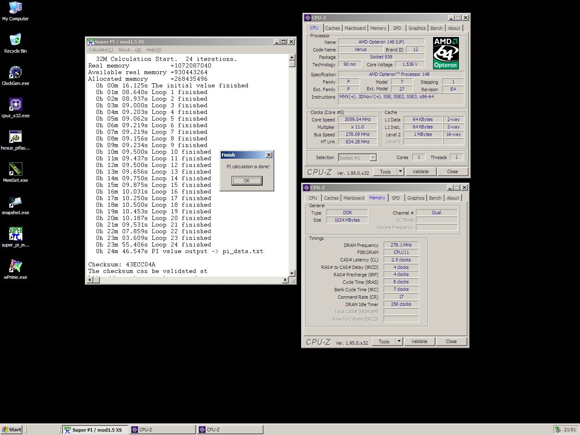
Task: Click Tools button in upper CPU-Z
Action: pyautogui.click(x=385, y=172)
